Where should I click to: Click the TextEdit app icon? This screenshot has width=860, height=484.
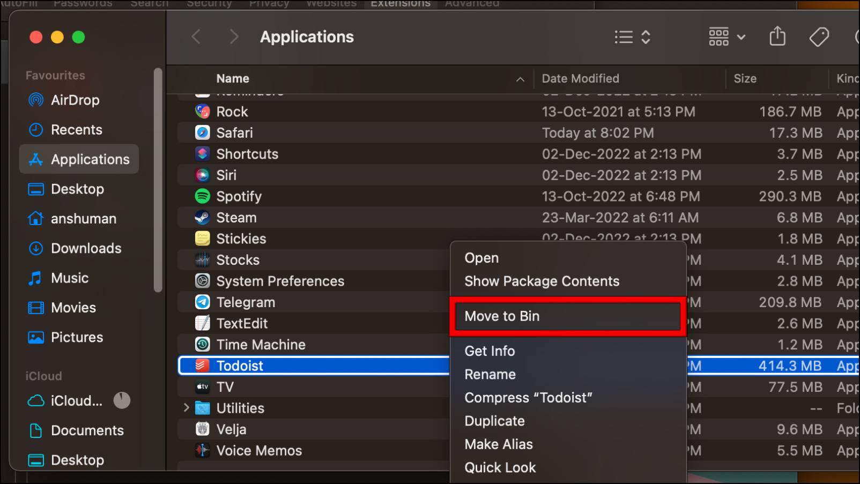pos(202,323)
